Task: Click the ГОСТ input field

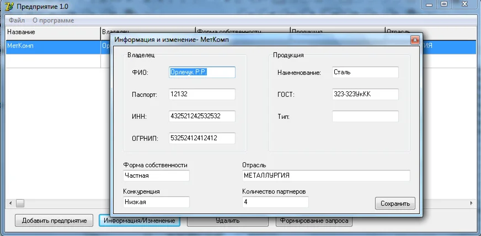Action: click(365, 94)
